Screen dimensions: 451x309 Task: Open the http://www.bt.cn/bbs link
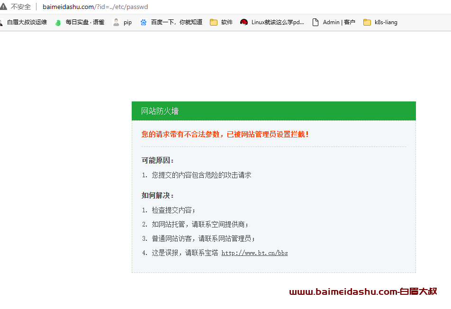coord(254,253)
